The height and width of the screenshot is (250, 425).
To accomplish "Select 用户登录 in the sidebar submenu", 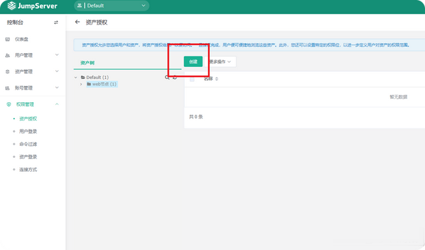I will click(x=28, y=131).
